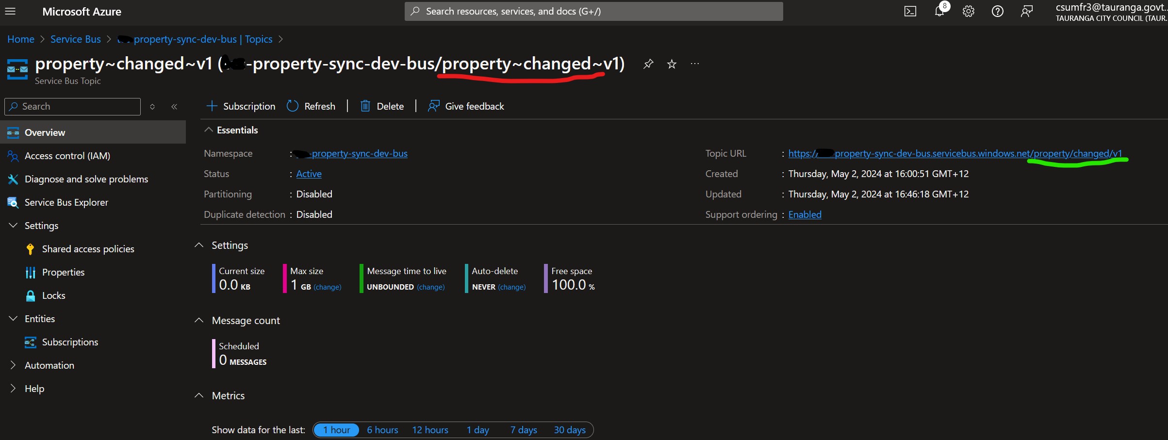Click the global search resources box
The image size is (1168, 440).
(x=593, y=11)
